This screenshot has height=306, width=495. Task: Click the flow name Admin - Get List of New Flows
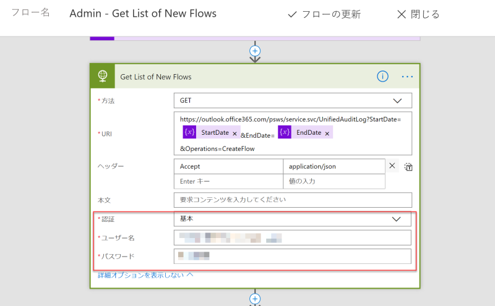pyautogui.click(x=143, y=14)
